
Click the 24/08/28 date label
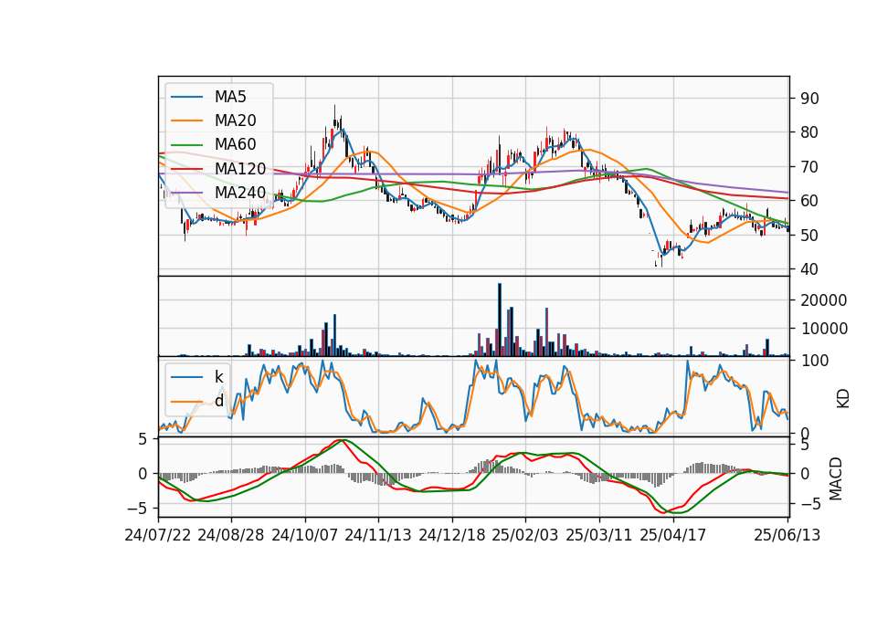231,535
